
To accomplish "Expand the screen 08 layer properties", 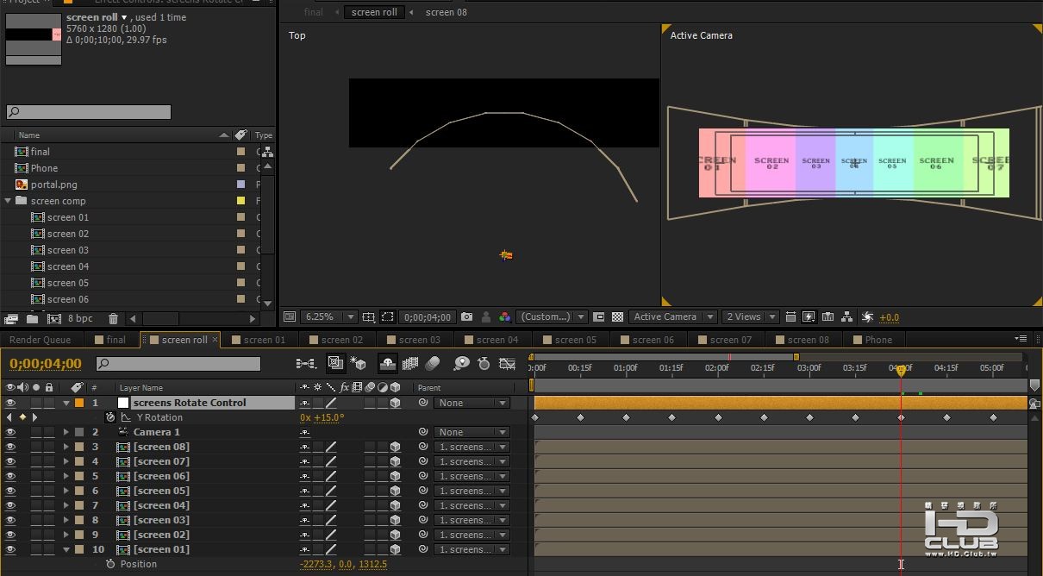I will (x=66, y=447).
